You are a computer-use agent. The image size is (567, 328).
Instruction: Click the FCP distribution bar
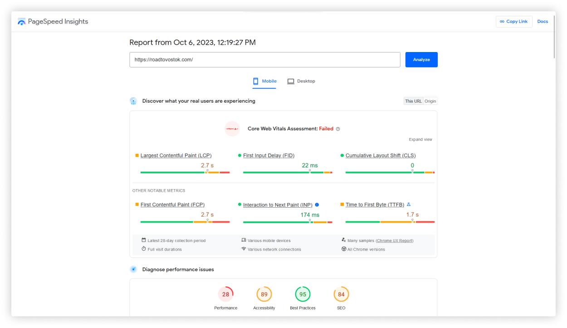[x=185, y=222]
